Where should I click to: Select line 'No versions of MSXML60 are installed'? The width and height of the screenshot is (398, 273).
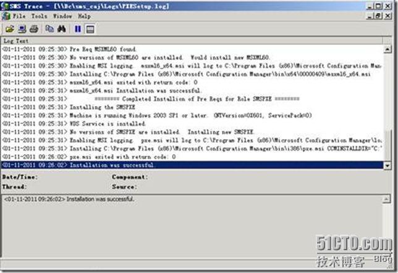[x=192, y=57]
